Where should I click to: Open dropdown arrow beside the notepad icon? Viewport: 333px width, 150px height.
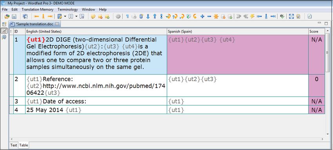[x=65, y=16]
